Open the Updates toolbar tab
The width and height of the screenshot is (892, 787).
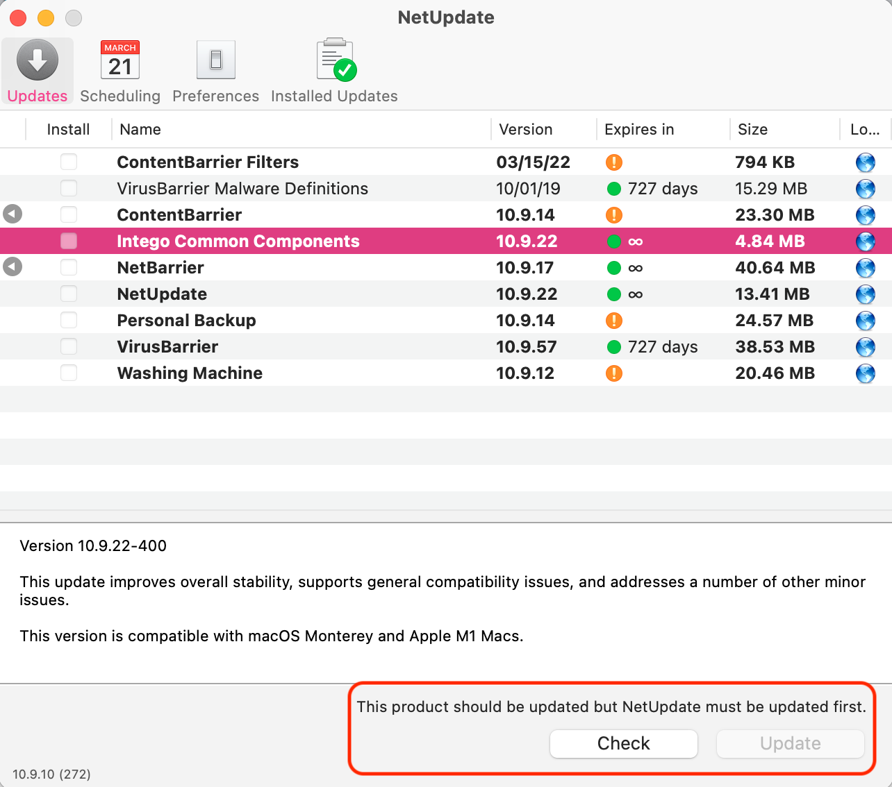(38, 71)
